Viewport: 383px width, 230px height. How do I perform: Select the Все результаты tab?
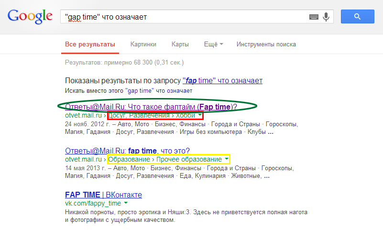[90, 44]
